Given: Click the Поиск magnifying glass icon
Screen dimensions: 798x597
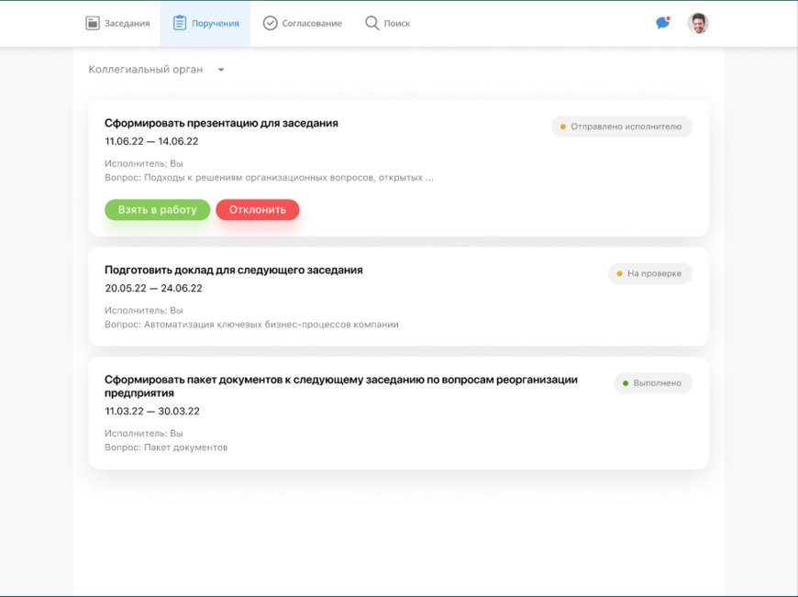Looking at the screenshot, I should click(371, 24).
